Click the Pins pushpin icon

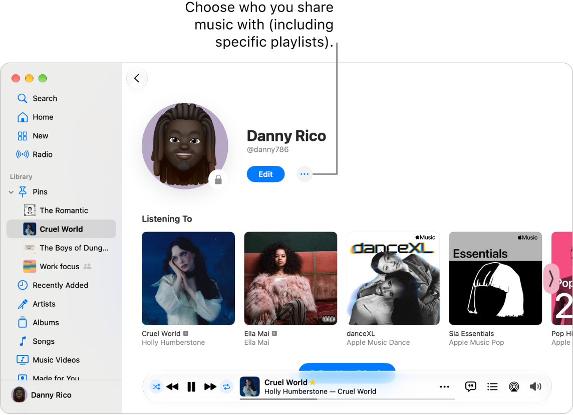(x=23, y=191)
